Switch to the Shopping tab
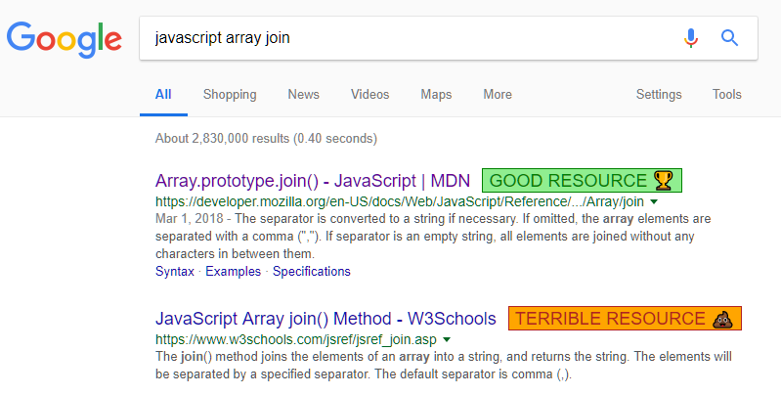Viewport: 781px width, 395px height. click(230, 95)
